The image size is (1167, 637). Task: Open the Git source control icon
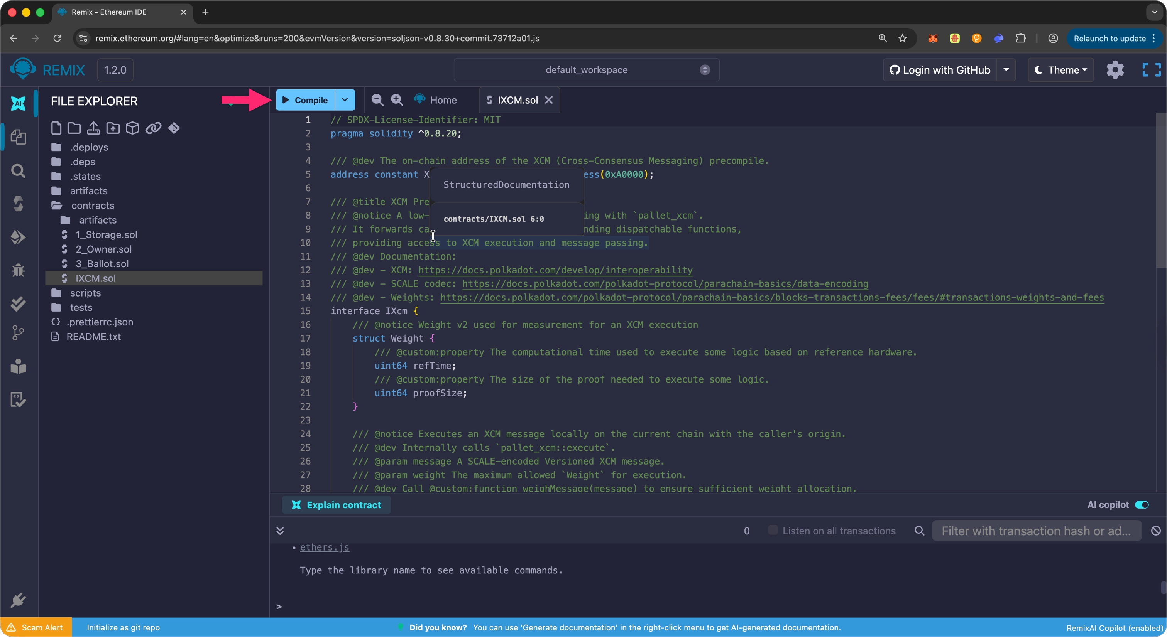click(x=18, y=333)
